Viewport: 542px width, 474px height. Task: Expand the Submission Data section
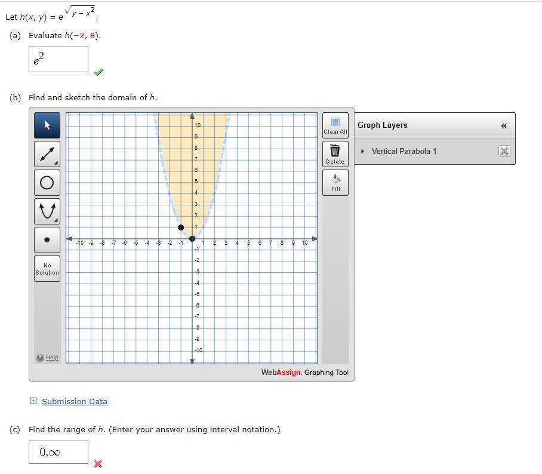click(x=34, y=401)
